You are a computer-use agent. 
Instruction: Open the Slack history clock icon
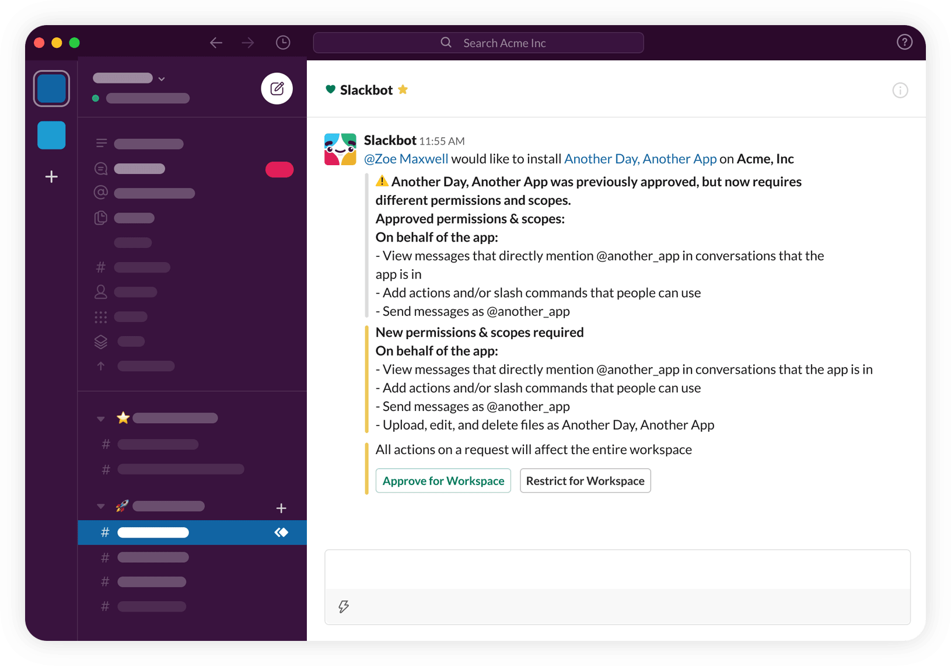[282, 42]
